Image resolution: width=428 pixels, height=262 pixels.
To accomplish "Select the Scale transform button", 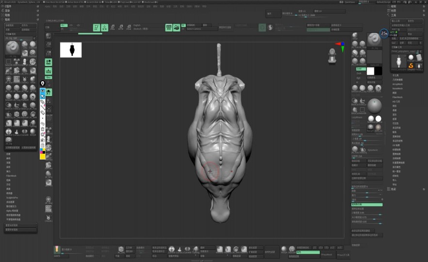I will [x=121, y=28].
